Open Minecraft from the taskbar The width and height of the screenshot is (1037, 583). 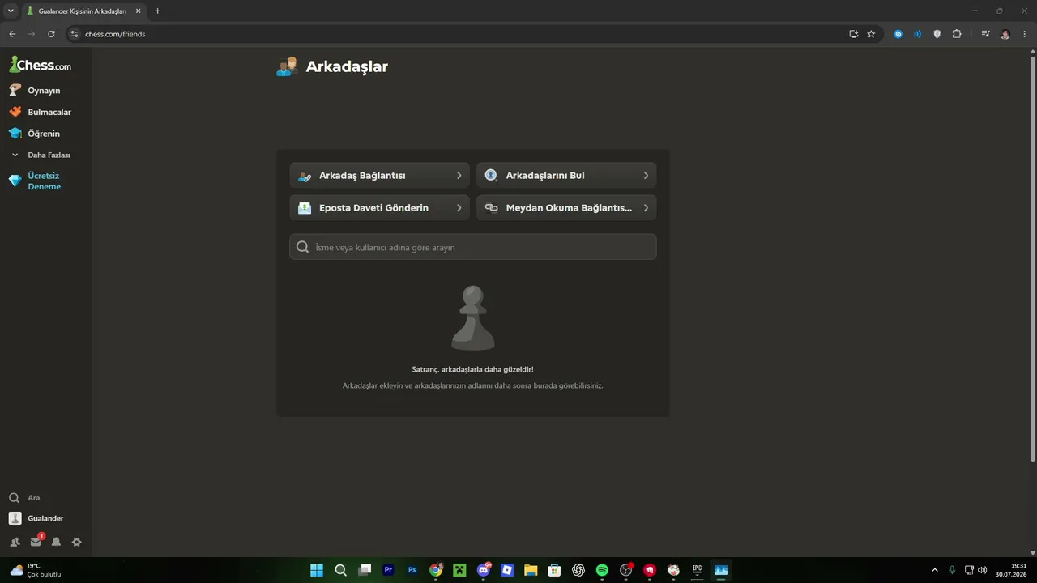(x=459, y=570)
